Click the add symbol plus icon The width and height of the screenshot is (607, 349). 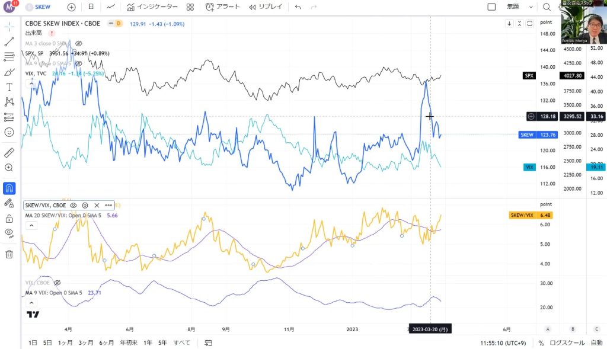pyautogui.click(x=71, y=7)
